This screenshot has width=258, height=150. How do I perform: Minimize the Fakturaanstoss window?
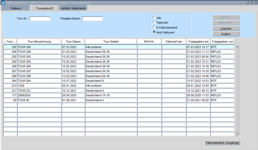click(248, 3)
